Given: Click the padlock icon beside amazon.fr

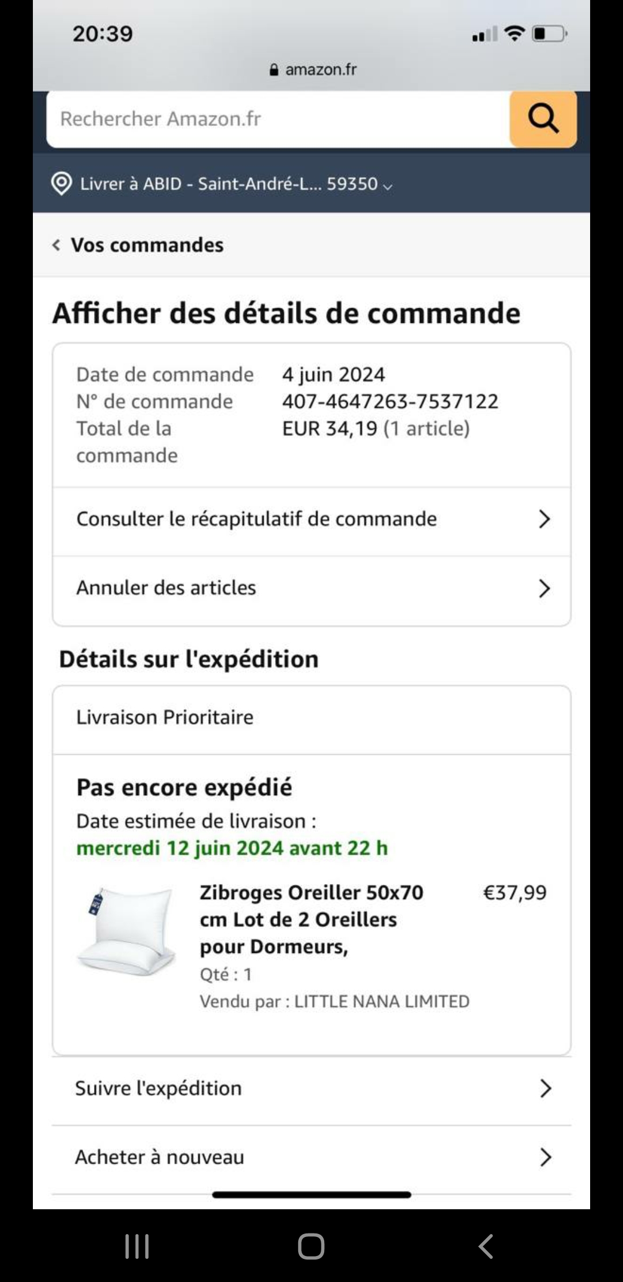Looking at the screenshot, I should coord(274,70).
